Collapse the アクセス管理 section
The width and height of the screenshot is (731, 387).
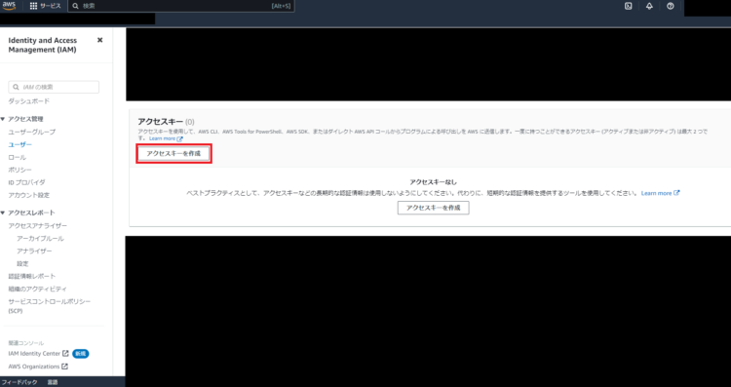point(3,119)
